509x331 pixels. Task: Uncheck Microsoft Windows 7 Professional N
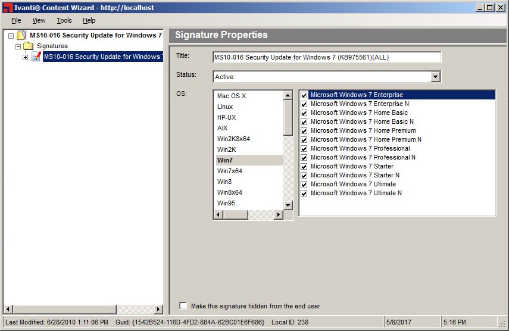[x=304, y=158]
